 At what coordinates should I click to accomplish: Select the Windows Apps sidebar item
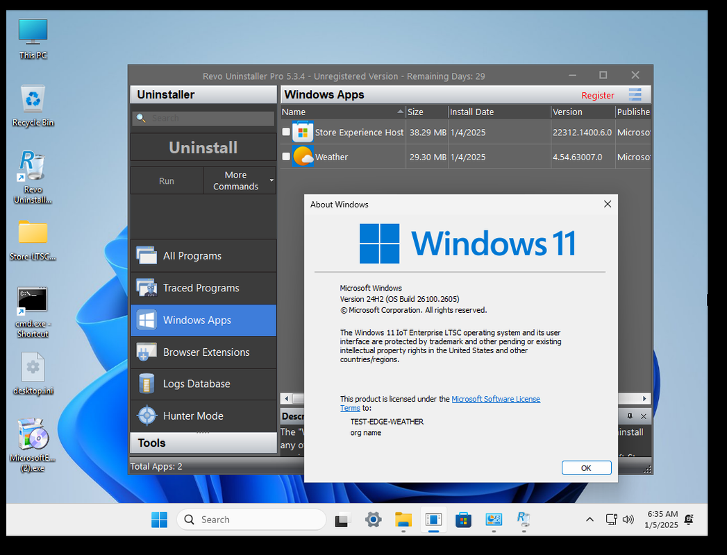coord(203,320)
